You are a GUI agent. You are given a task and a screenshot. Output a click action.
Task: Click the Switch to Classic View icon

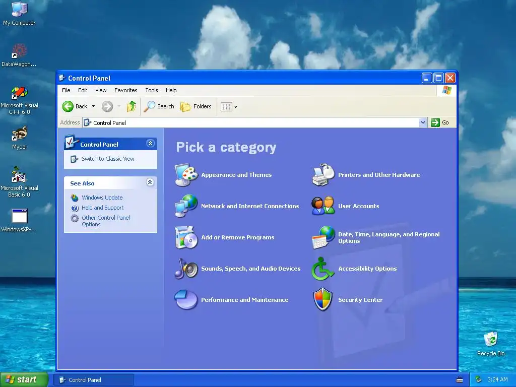pos(75,159)
